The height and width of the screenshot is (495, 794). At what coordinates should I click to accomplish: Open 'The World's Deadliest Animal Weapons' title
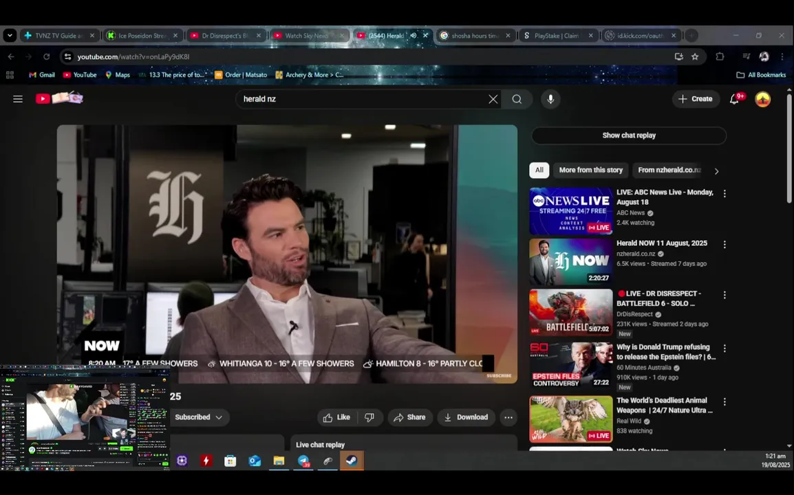(x=665, y=406)
